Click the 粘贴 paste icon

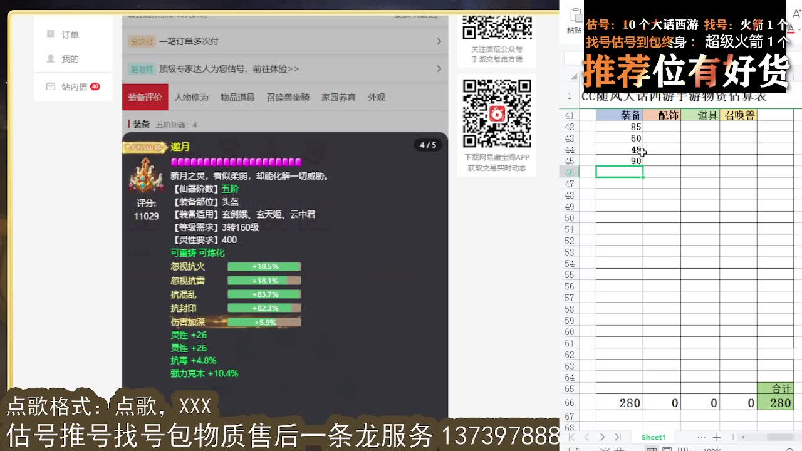tap(574, 20)
